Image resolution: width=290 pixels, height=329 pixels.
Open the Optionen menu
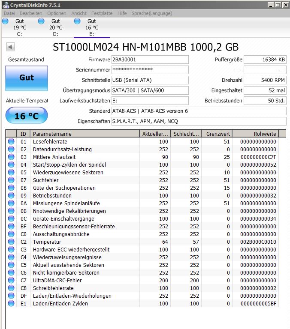57,13
